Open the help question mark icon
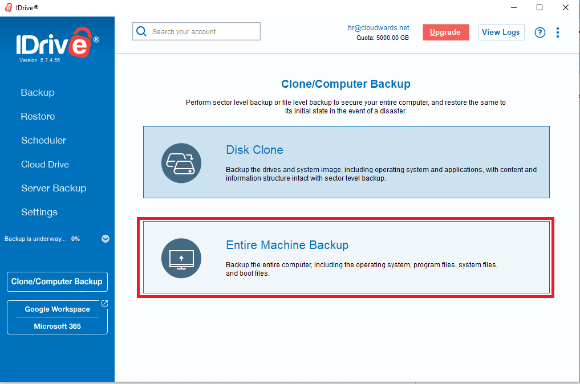Viewport: 580px width, 384px height. pyautogui.click(x=540, y=32)
